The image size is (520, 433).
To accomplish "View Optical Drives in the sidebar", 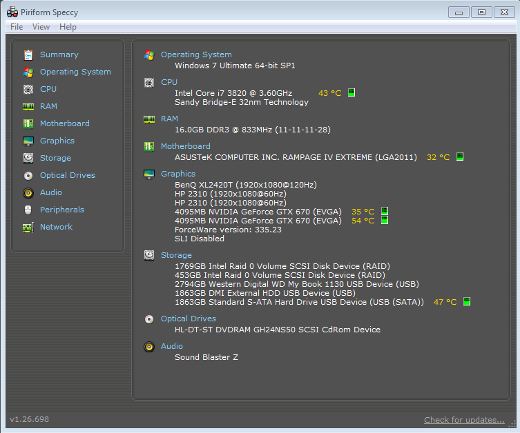I will click(x=68, y=175).
